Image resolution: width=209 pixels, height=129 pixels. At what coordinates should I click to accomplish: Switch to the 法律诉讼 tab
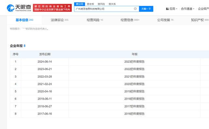tap(59, 20)
